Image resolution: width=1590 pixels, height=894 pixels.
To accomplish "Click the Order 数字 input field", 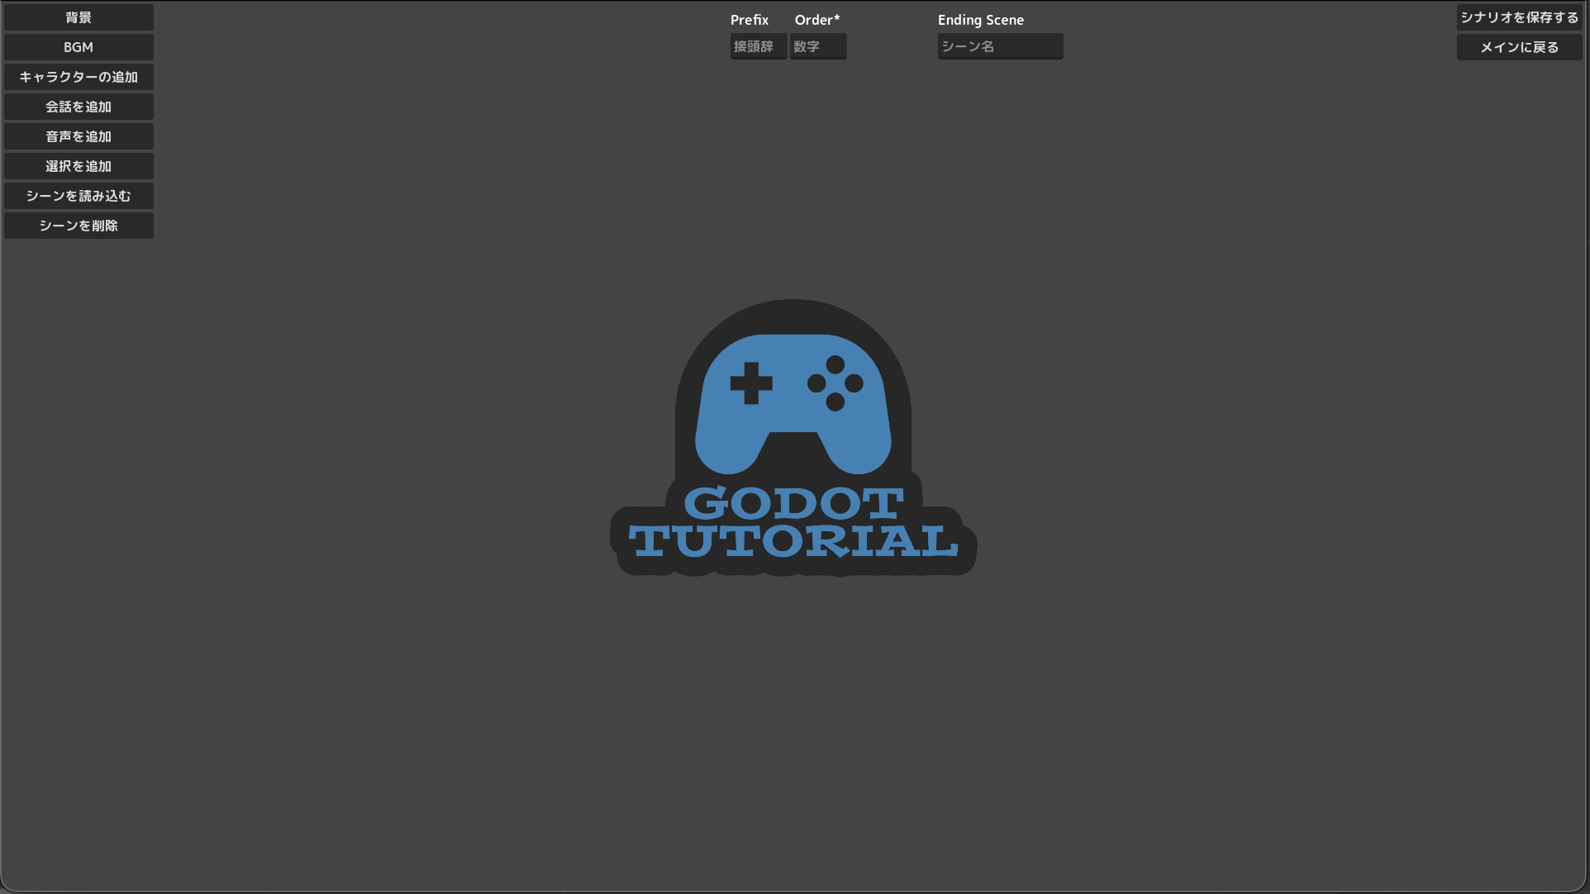I will tap(817, 46).
